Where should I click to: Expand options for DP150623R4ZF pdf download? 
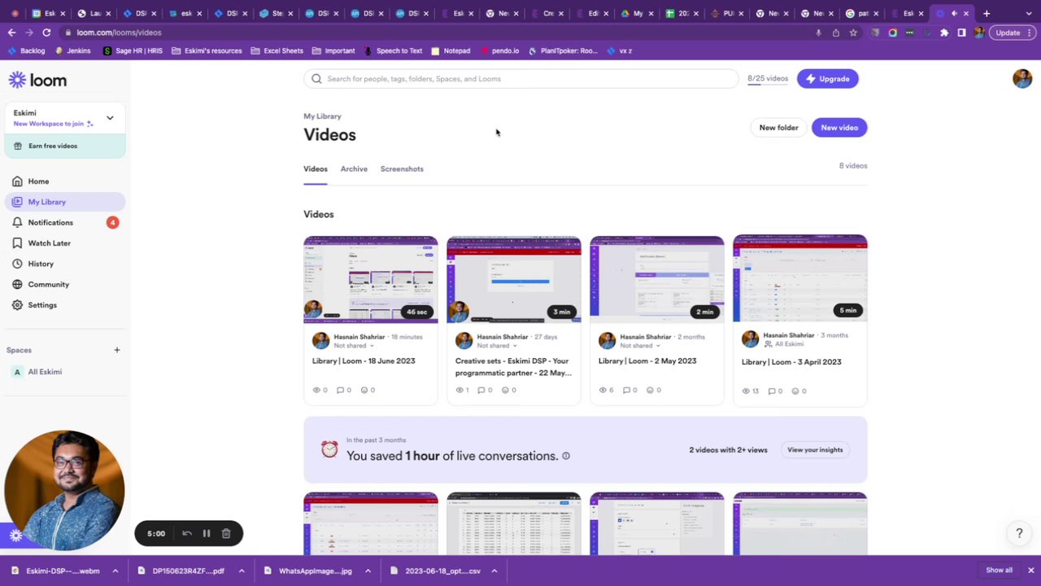tap(242, 571)
